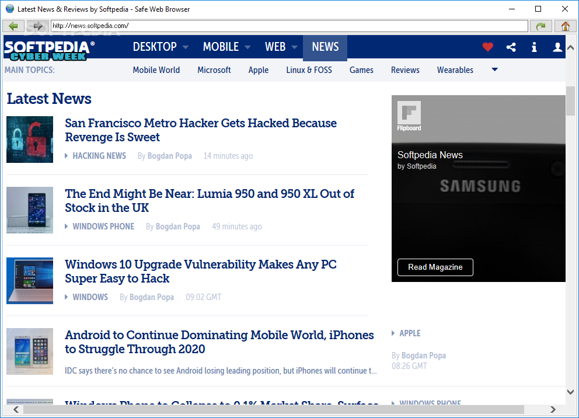This screenshot has width=579, height=418.
Task: Click the '09:02 GMT' timestamp
Action: click(x=204, y=297)
